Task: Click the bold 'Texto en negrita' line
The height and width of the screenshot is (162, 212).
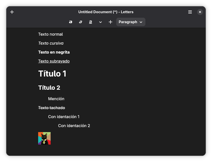Action: click(54, 52)
